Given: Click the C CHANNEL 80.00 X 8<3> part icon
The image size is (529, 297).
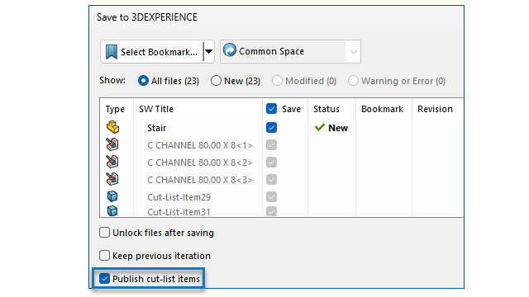Looking at the screenshot, I should pyautogui.click(x=112, y=179).
